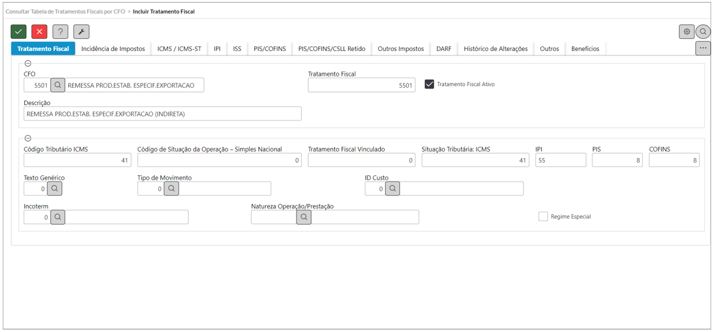The height and width of the screenshot is (332, 715).
Task: Confirm with the green checkmark button
Action: coord(19,31)
